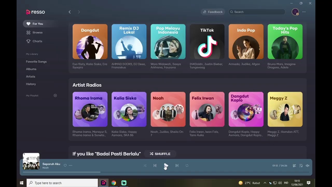
Task: Click the Separuh Aku album cover
Action: (31, 161)
